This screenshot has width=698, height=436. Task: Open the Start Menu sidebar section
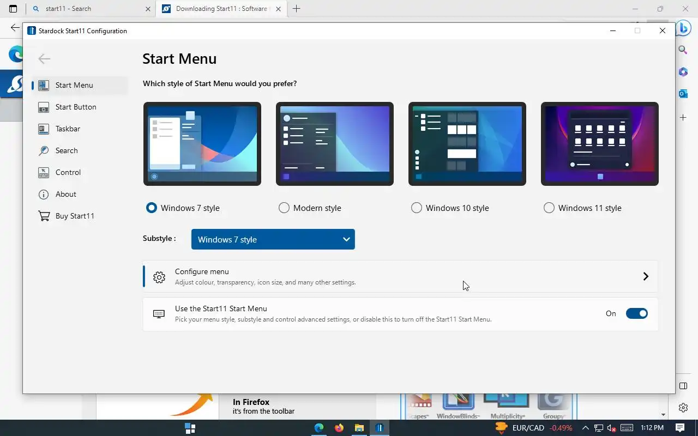(x=80, y=85)
